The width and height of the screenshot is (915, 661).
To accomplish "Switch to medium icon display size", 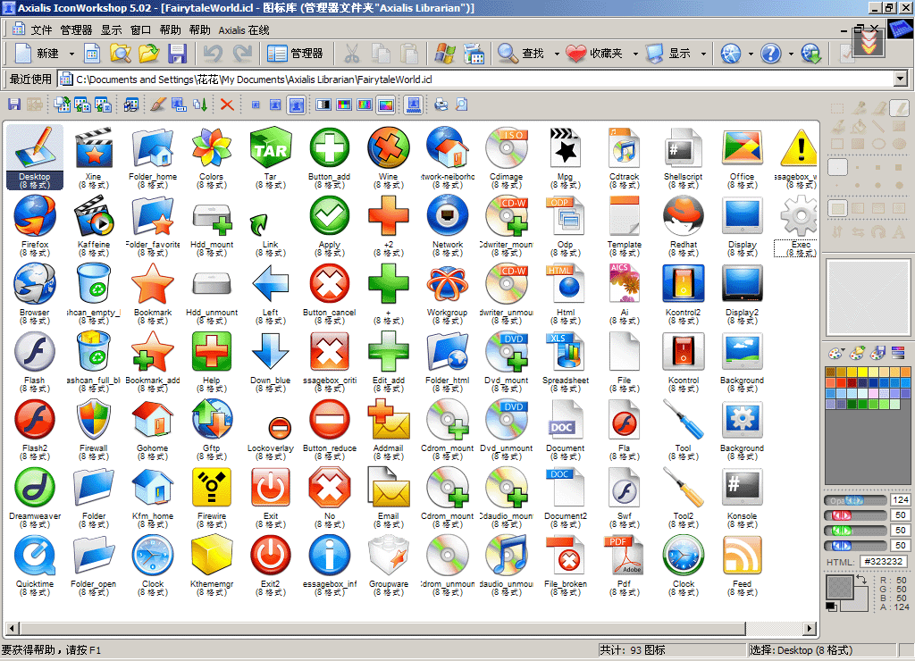I will [x=275, y=105].
